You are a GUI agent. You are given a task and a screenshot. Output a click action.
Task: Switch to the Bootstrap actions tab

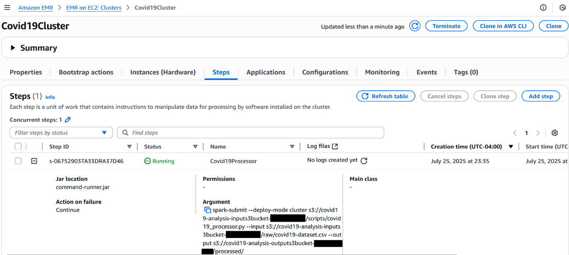pos(86,72)
